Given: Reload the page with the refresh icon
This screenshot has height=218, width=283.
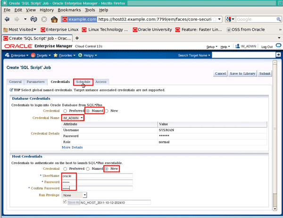Looking at the screenshot, I should click(x=34, y=19).
